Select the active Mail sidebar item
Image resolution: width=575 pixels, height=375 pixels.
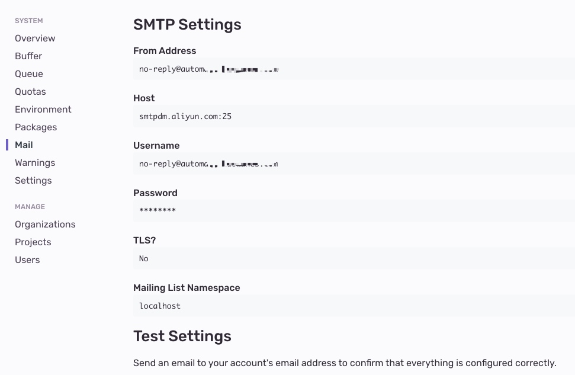pyautogui.click(x=24, y=145)
